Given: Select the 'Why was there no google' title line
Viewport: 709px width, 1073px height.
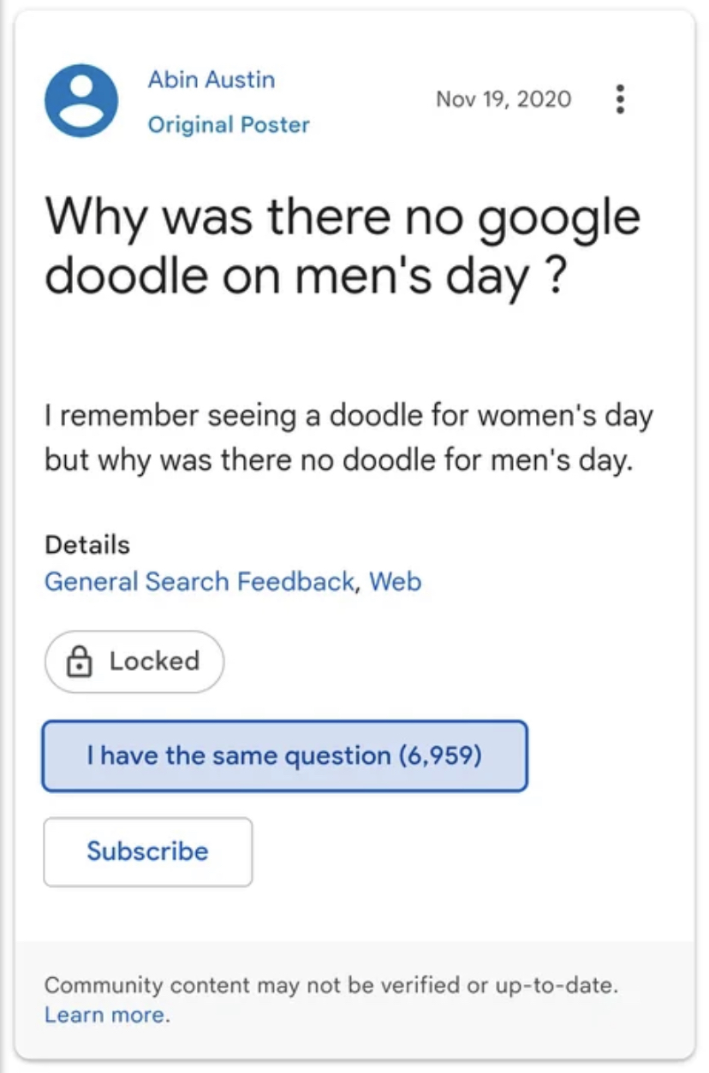Looking at the screenshot, I should click(x=343, y=218).
